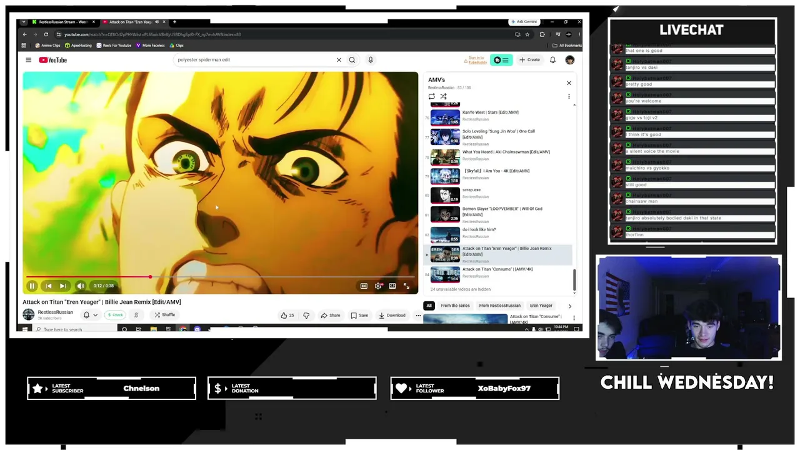Select the "Eren Yeager" chip
Image resolution: width=800 pixels, height=450 pixels.
tap(541, 306)
